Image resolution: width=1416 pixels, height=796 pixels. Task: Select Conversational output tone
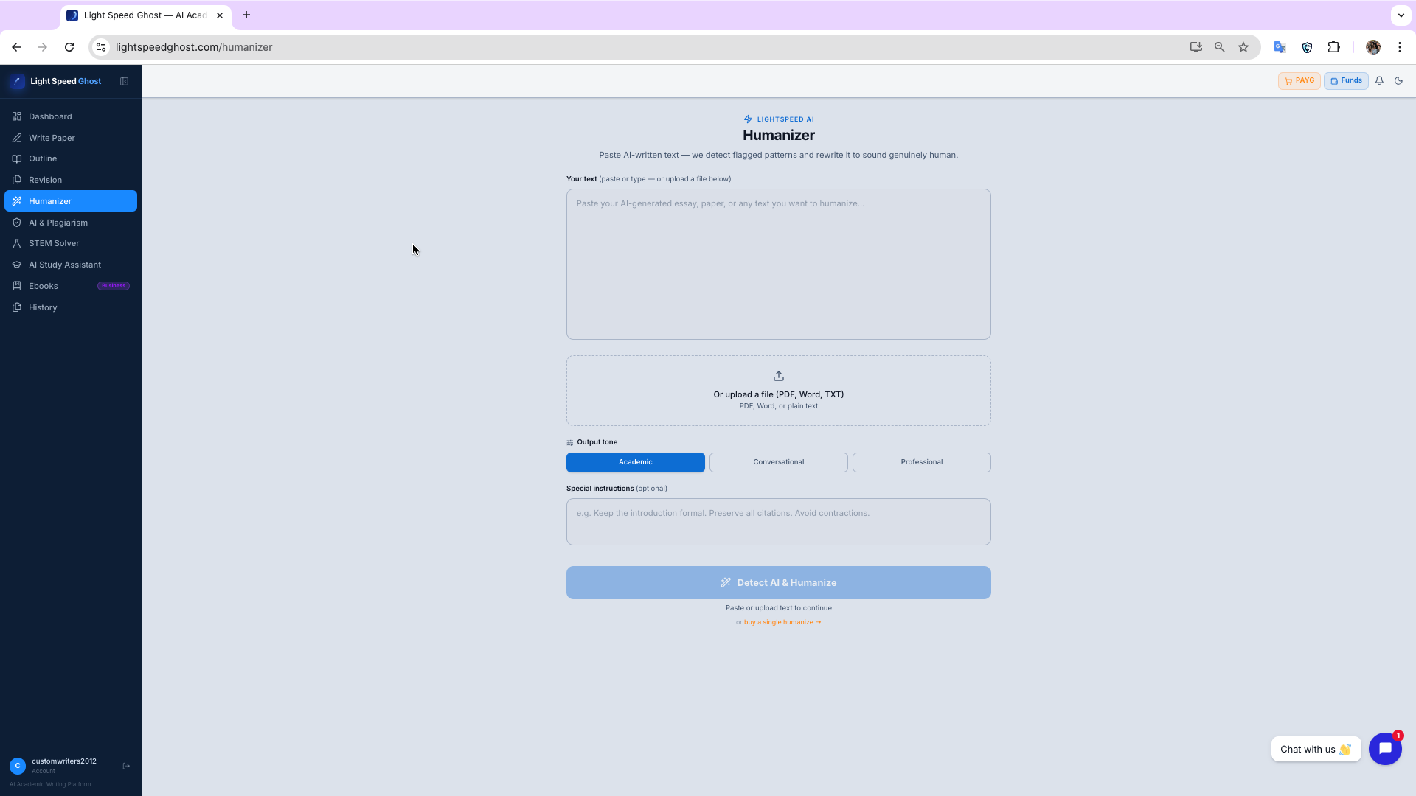tap(778, 462)
